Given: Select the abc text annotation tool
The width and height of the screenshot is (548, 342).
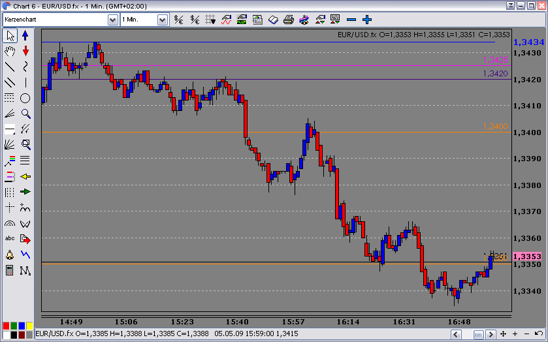Looking at the screenshot, I should [x=10, y=239].
